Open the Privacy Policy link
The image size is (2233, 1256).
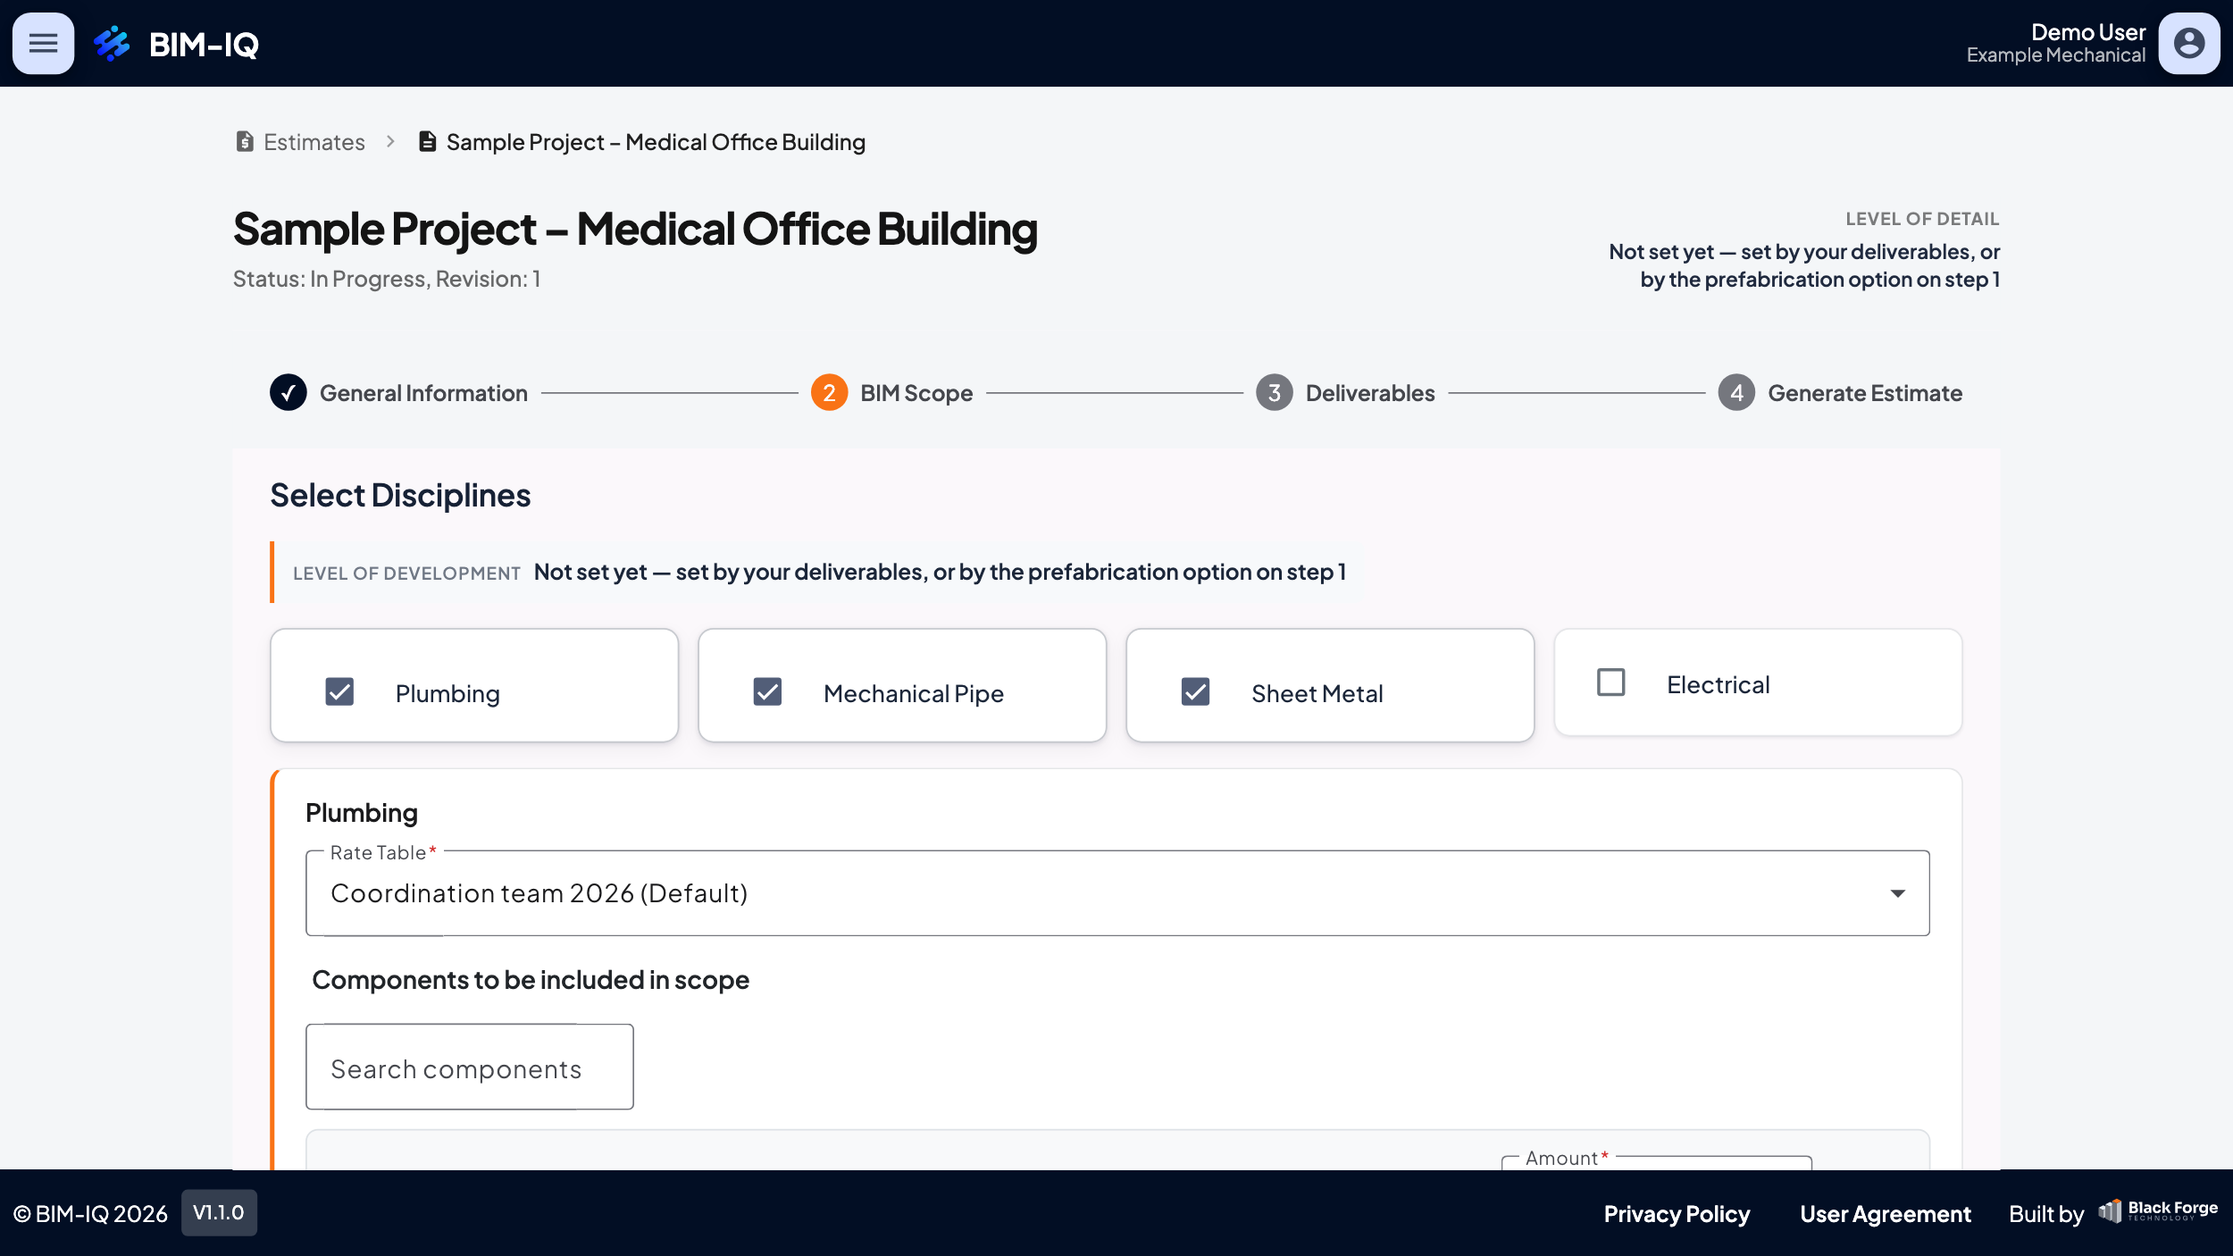pos(1677,1214)
